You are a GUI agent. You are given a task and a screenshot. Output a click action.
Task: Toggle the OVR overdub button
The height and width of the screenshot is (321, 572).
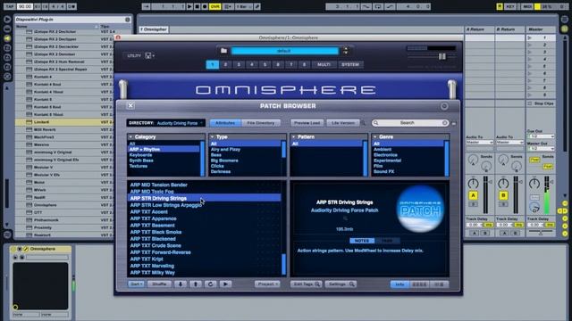[214, 6]
